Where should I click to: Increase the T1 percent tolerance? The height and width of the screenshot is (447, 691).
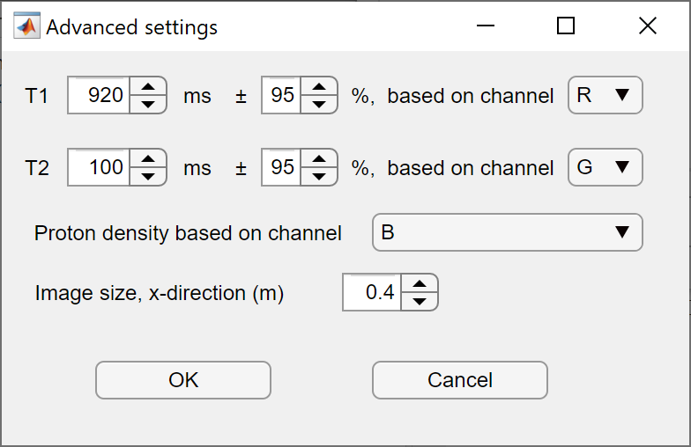(319, 86)
